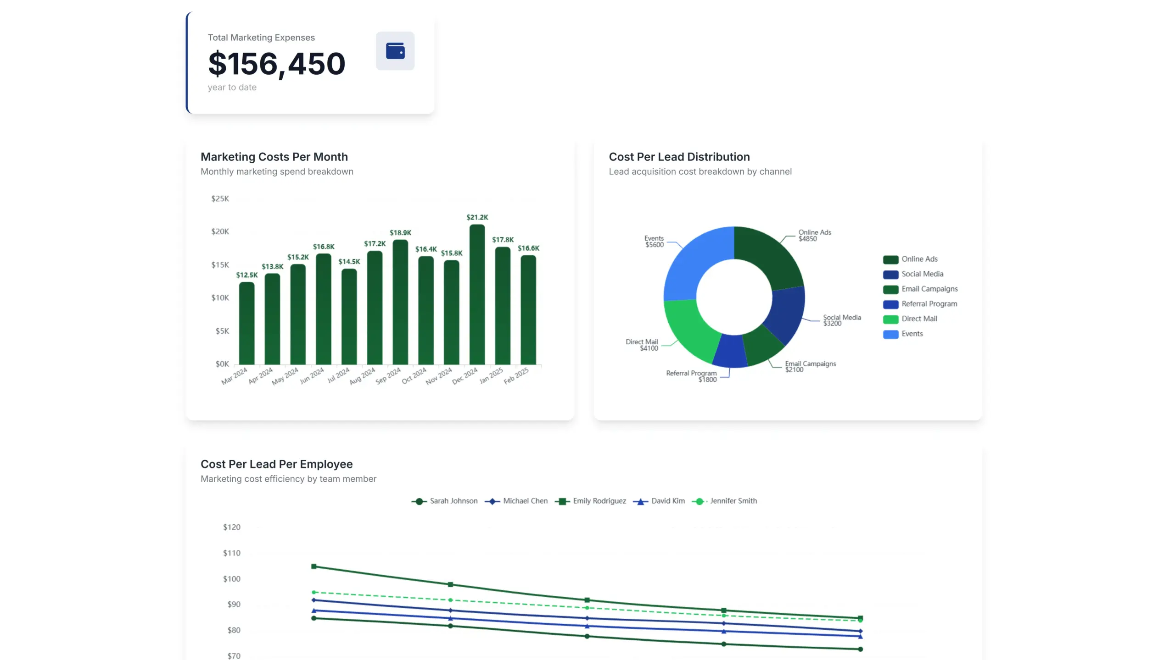
Task: Toggle the Referral Program legend entry
Action: pos(920,304)
